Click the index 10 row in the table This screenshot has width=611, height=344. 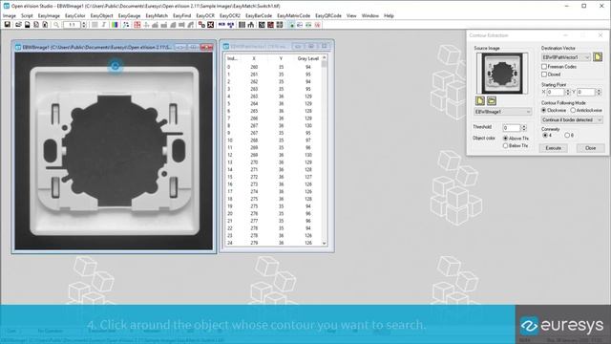pyautogui.click(x=273, y=140)
